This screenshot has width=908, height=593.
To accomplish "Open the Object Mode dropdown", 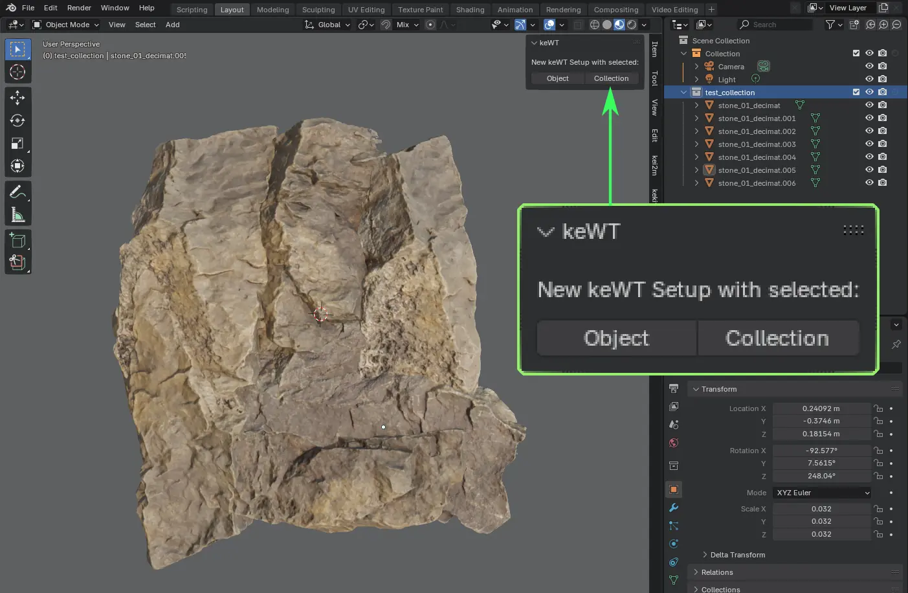I will [65, 25].
